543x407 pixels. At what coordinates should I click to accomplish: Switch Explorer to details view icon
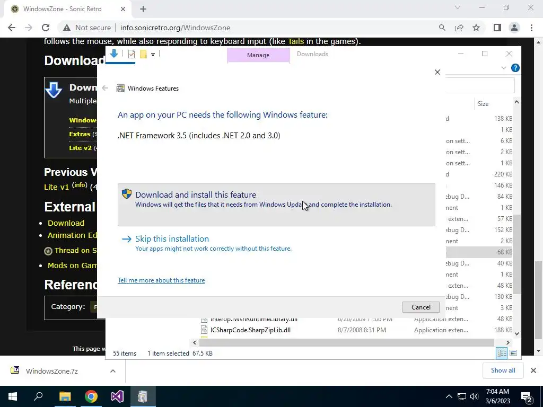coord(502,353)
